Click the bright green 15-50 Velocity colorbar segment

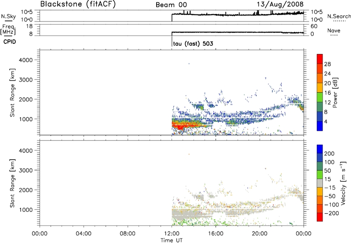coord(320,175)
